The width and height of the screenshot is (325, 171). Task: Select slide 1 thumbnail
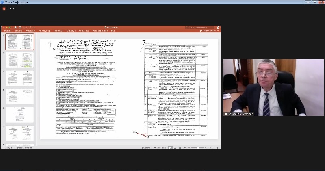(x=19, y=42)
